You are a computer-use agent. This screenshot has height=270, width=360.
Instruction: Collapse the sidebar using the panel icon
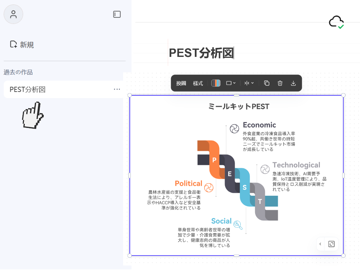coord(117,14)
